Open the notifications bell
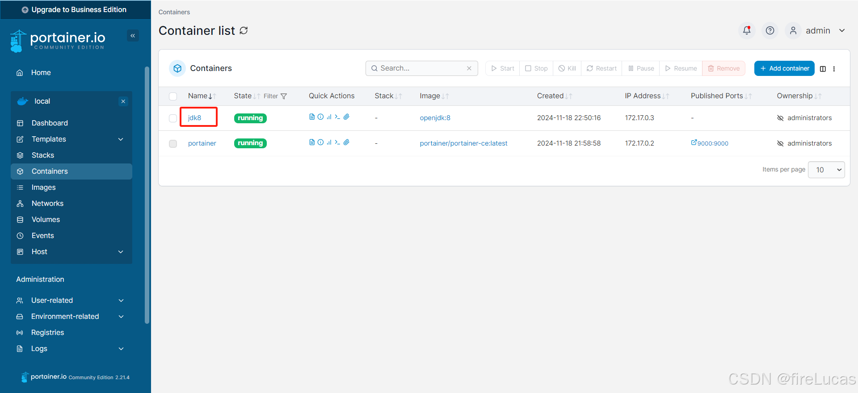This screenshot has height=393, width=858. (747, 30)
